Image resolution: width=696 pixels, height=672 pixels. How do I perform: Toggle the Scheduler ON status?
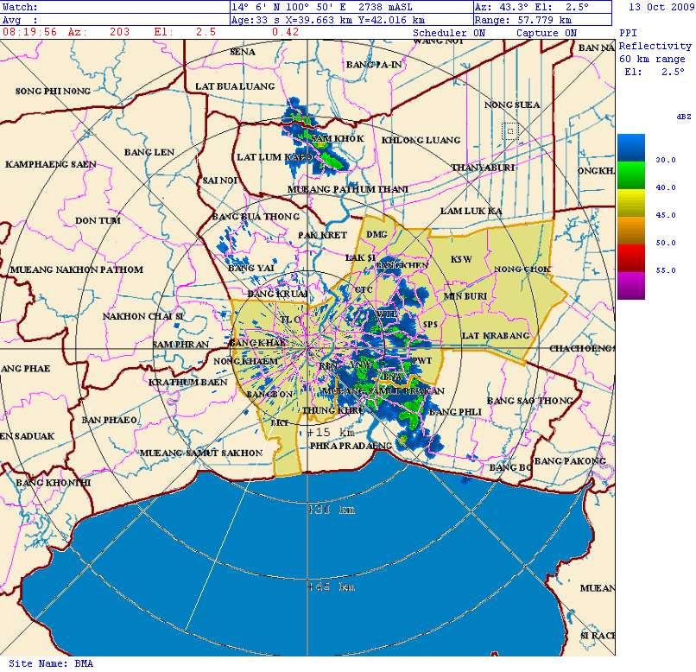[x=449, y=33]
